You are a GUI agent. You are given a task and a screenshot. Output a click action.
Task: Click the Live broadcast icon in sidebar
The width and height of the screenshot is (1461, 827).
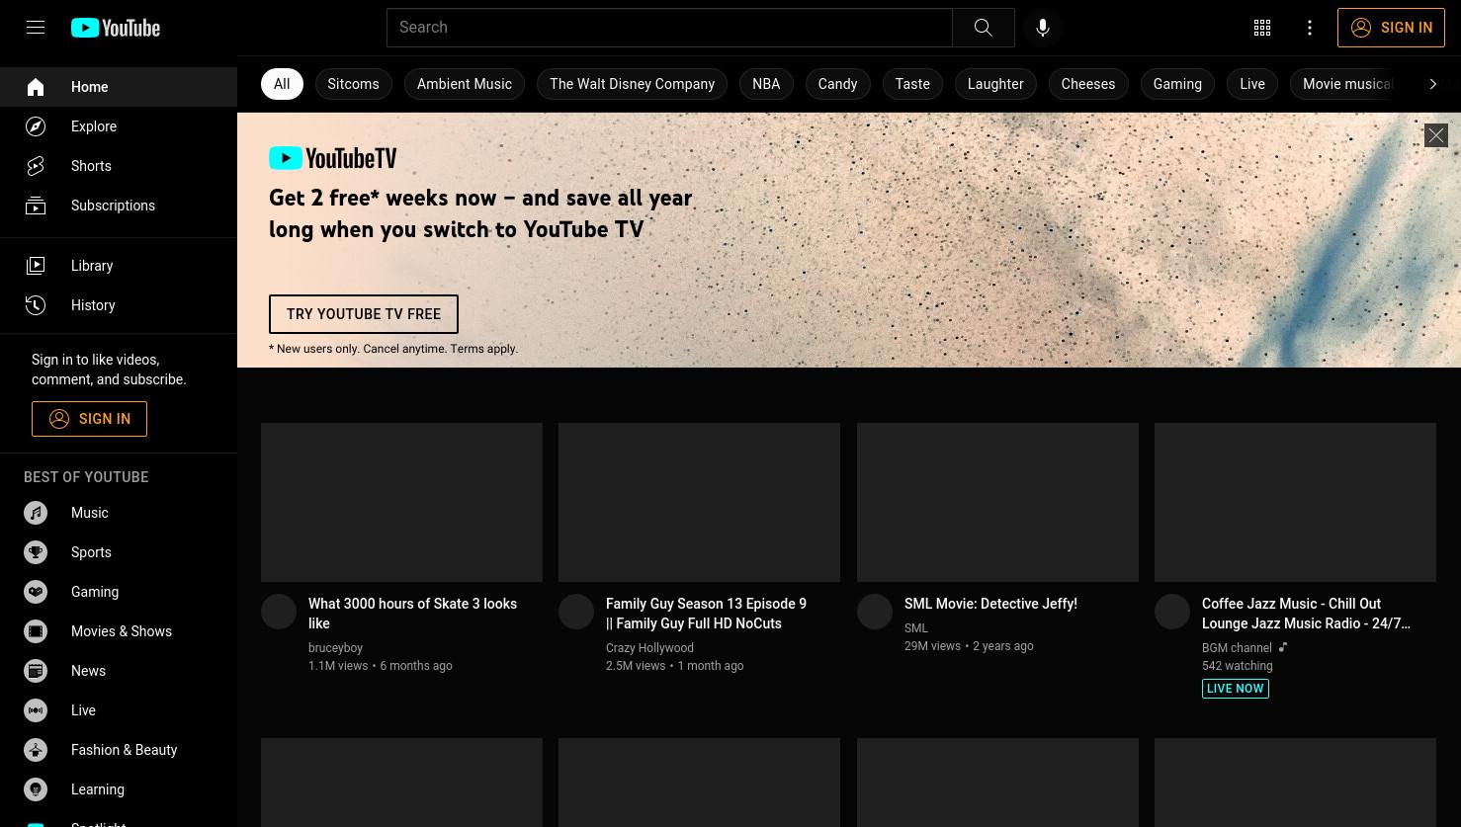point(36,710)
